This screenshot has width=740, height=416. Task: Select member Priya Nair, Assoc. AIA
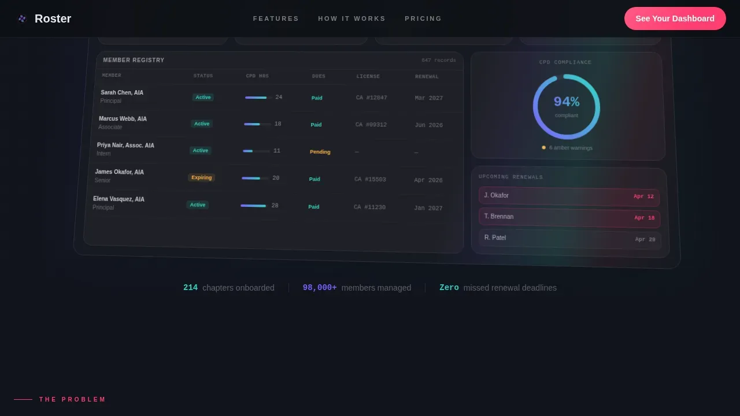[x=125, y=146]
